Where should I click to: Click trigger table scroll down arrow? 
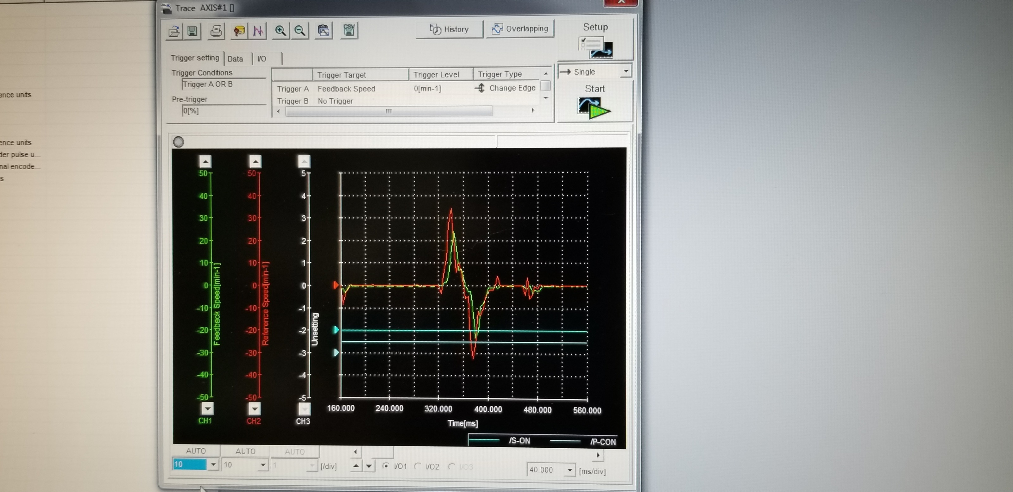[x=545, y=98]
